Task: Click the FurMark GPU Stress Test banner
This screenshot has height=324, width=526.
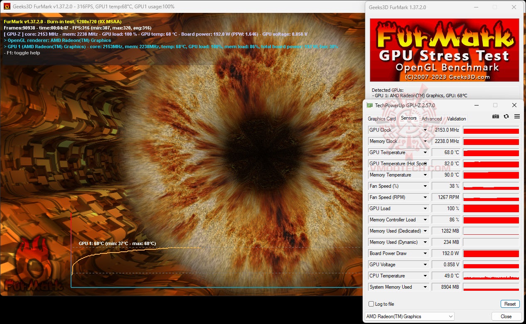Action: 444,50
